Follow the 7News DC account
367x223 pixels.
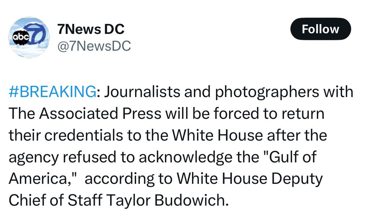320,29
